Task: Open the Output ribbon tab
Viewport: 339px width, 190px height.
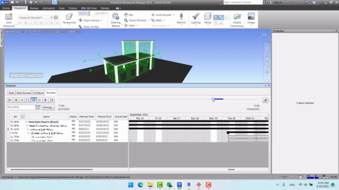Action: click(x=73, y=8)
